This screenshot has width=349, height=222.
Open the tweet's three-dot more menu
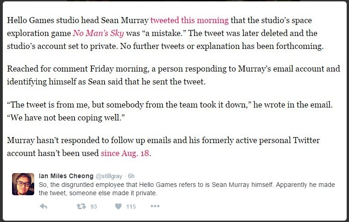click(x=155, y=206)
